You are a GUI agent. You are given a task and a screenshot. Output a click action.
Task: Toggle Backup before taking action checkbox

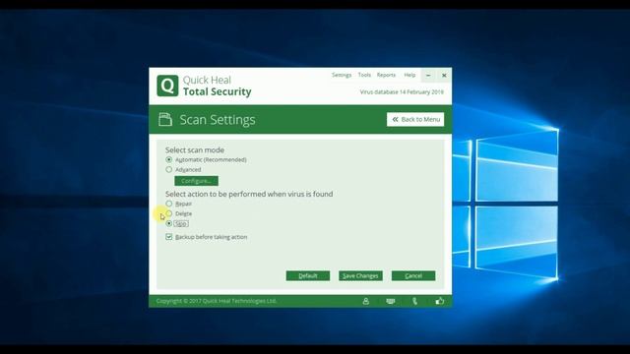168,237
